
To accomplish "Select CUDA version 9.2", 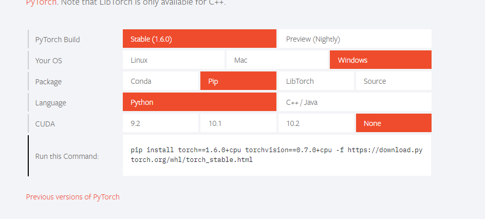I will tap(160, 123).
